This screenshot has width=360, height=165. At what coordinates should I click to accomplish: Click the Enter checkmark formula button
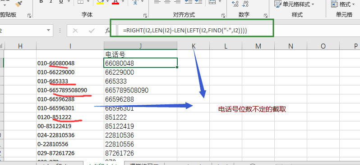tap(92, 31)
